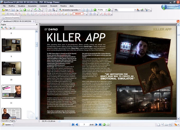Image resolution: width=180 pixels, height=130 pixels.
Task: Select the Pencil tool
Action: click(x=62, y=14)
